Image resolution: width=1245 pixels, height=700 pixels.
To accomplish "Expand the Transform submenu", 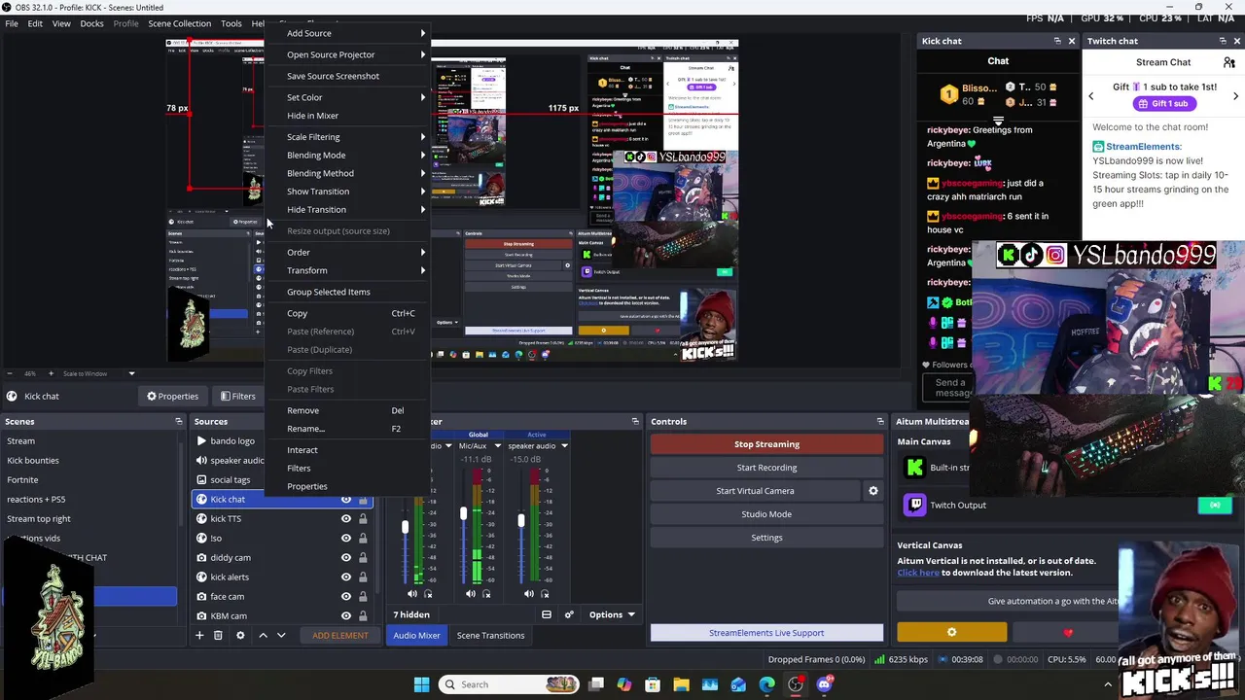I will click(x=347, y=270).
